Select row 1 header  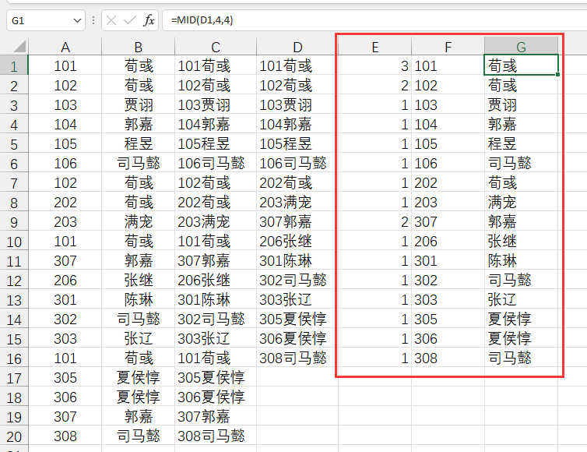pos(14,66)
